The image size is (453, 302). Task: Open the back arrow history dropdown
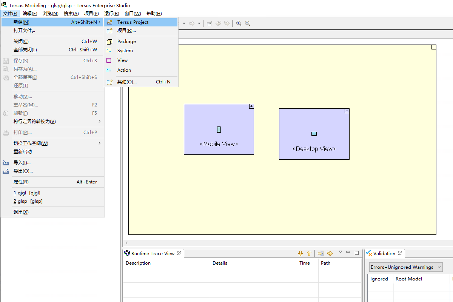[x=184, y=23]
